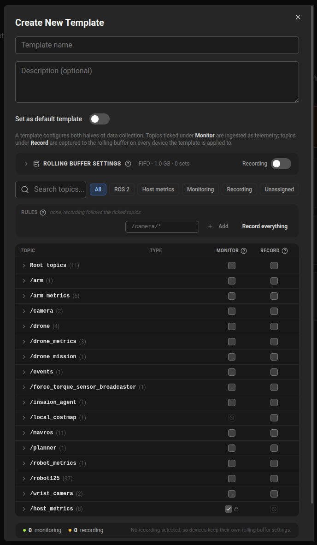Expand the /drone topic group
This screenshot has width=317, height=545.
tap(24, 326)
